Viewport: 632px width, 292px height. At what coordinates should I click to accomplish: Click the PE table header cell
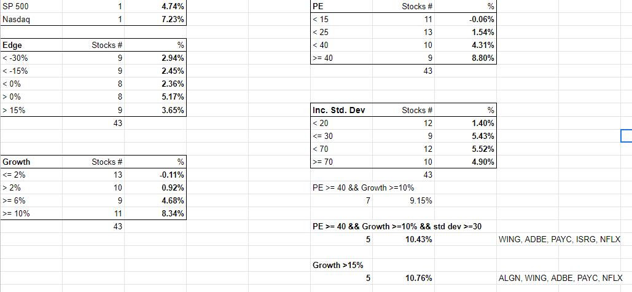coord(341,6)
